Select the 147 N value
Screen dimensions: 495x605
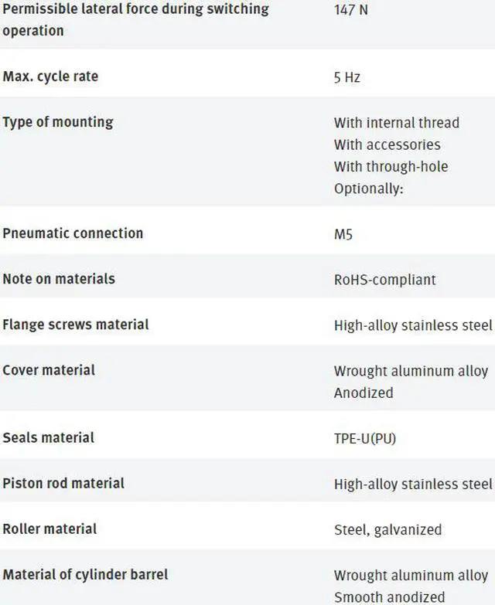click(351, 12)
